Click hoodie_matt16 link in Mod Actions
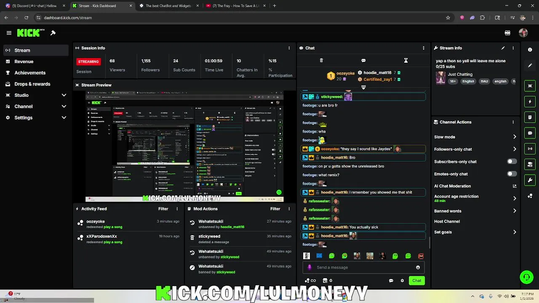Viewport: 539px width, 303px height. click(232, 227)
